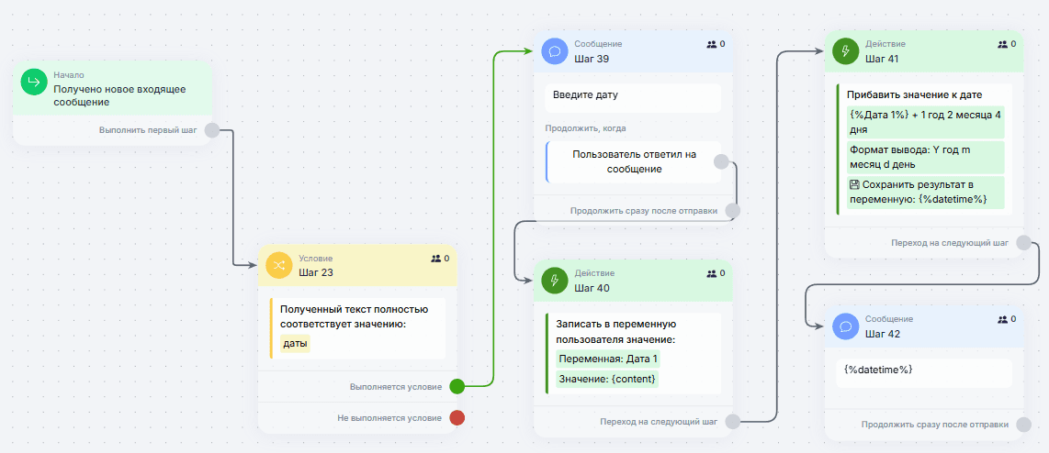1049x453 pixels.
Task: Click '{%Дата 1%} + 1 год 2 месяца' tag
Action: click(x=926, y=122)
